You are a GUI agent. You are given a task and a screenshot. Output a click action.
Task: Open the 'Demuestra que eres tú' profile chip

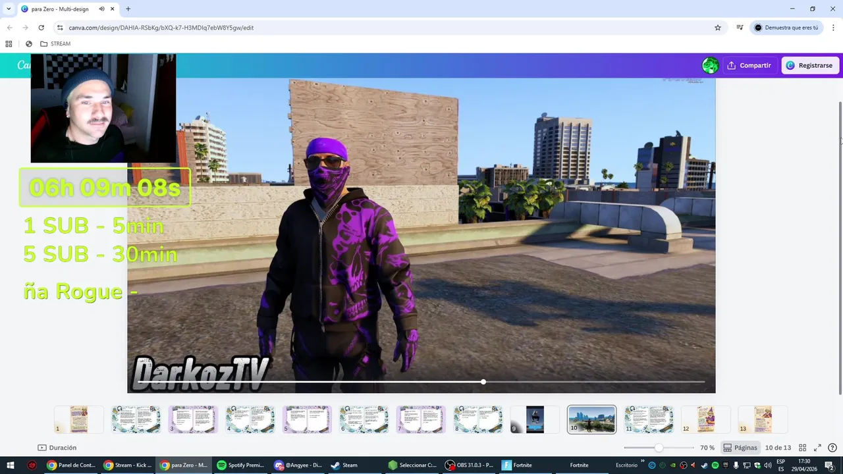click(x=786, y=28)
